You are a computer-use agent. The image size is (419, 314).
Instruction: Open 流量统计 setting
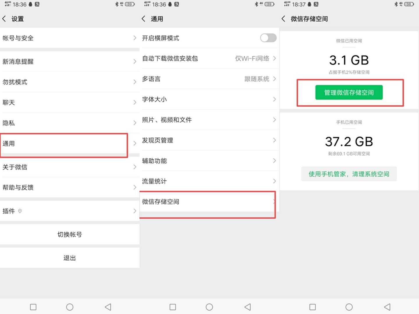click(210, 181)
